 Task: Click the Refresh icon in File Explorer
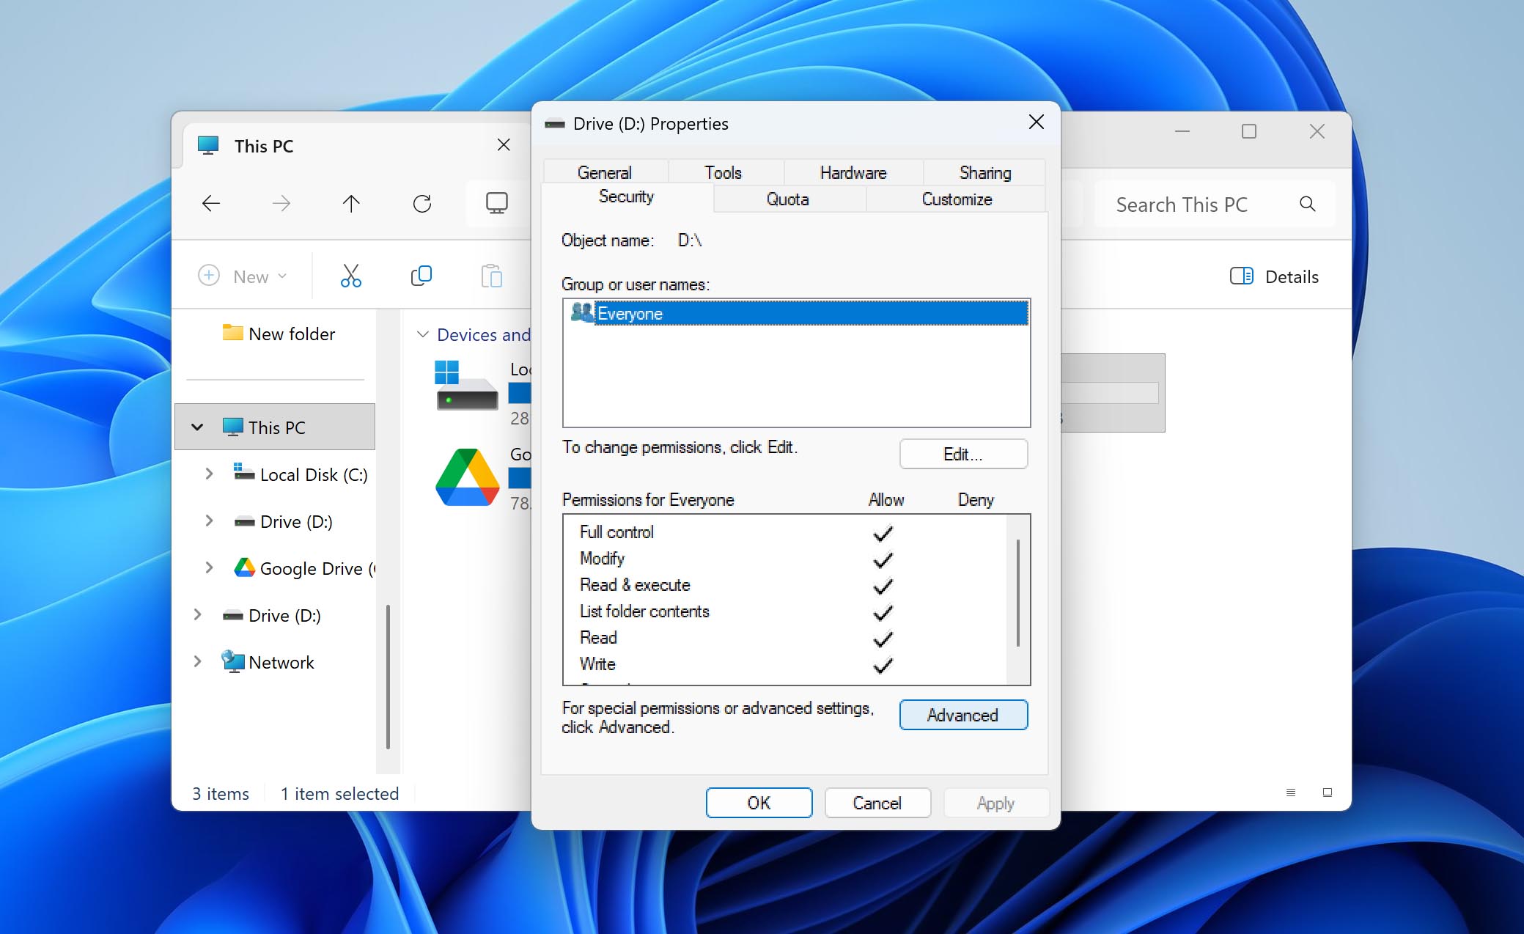click(x=422, y=204)
